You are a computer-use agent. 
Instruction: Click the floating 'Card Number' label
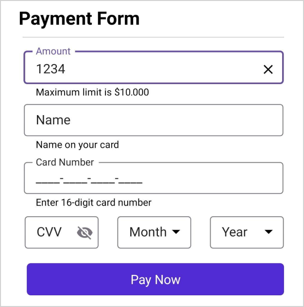65,162
